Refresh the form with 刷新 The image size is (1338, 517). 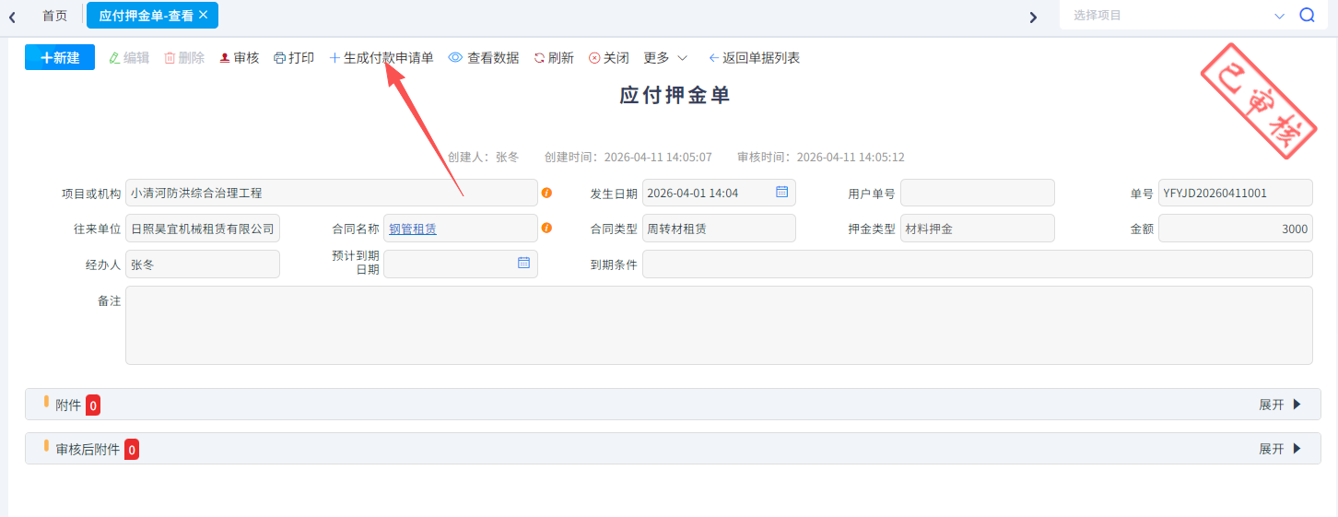coord(554,57)
